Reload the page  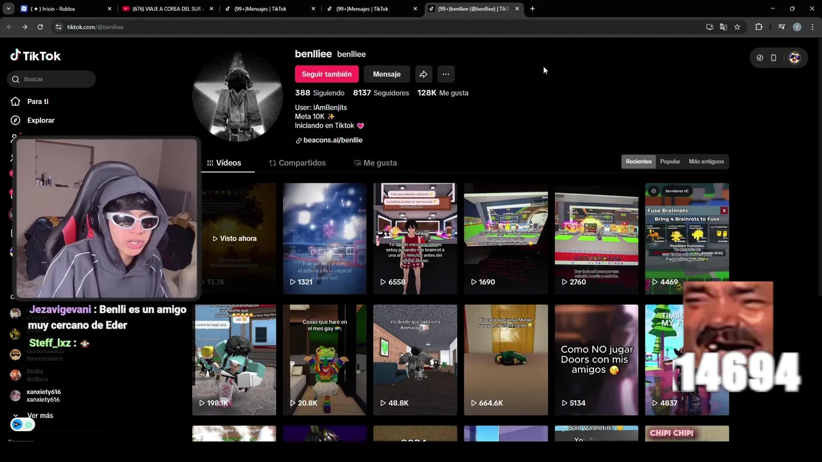point(40,27)
